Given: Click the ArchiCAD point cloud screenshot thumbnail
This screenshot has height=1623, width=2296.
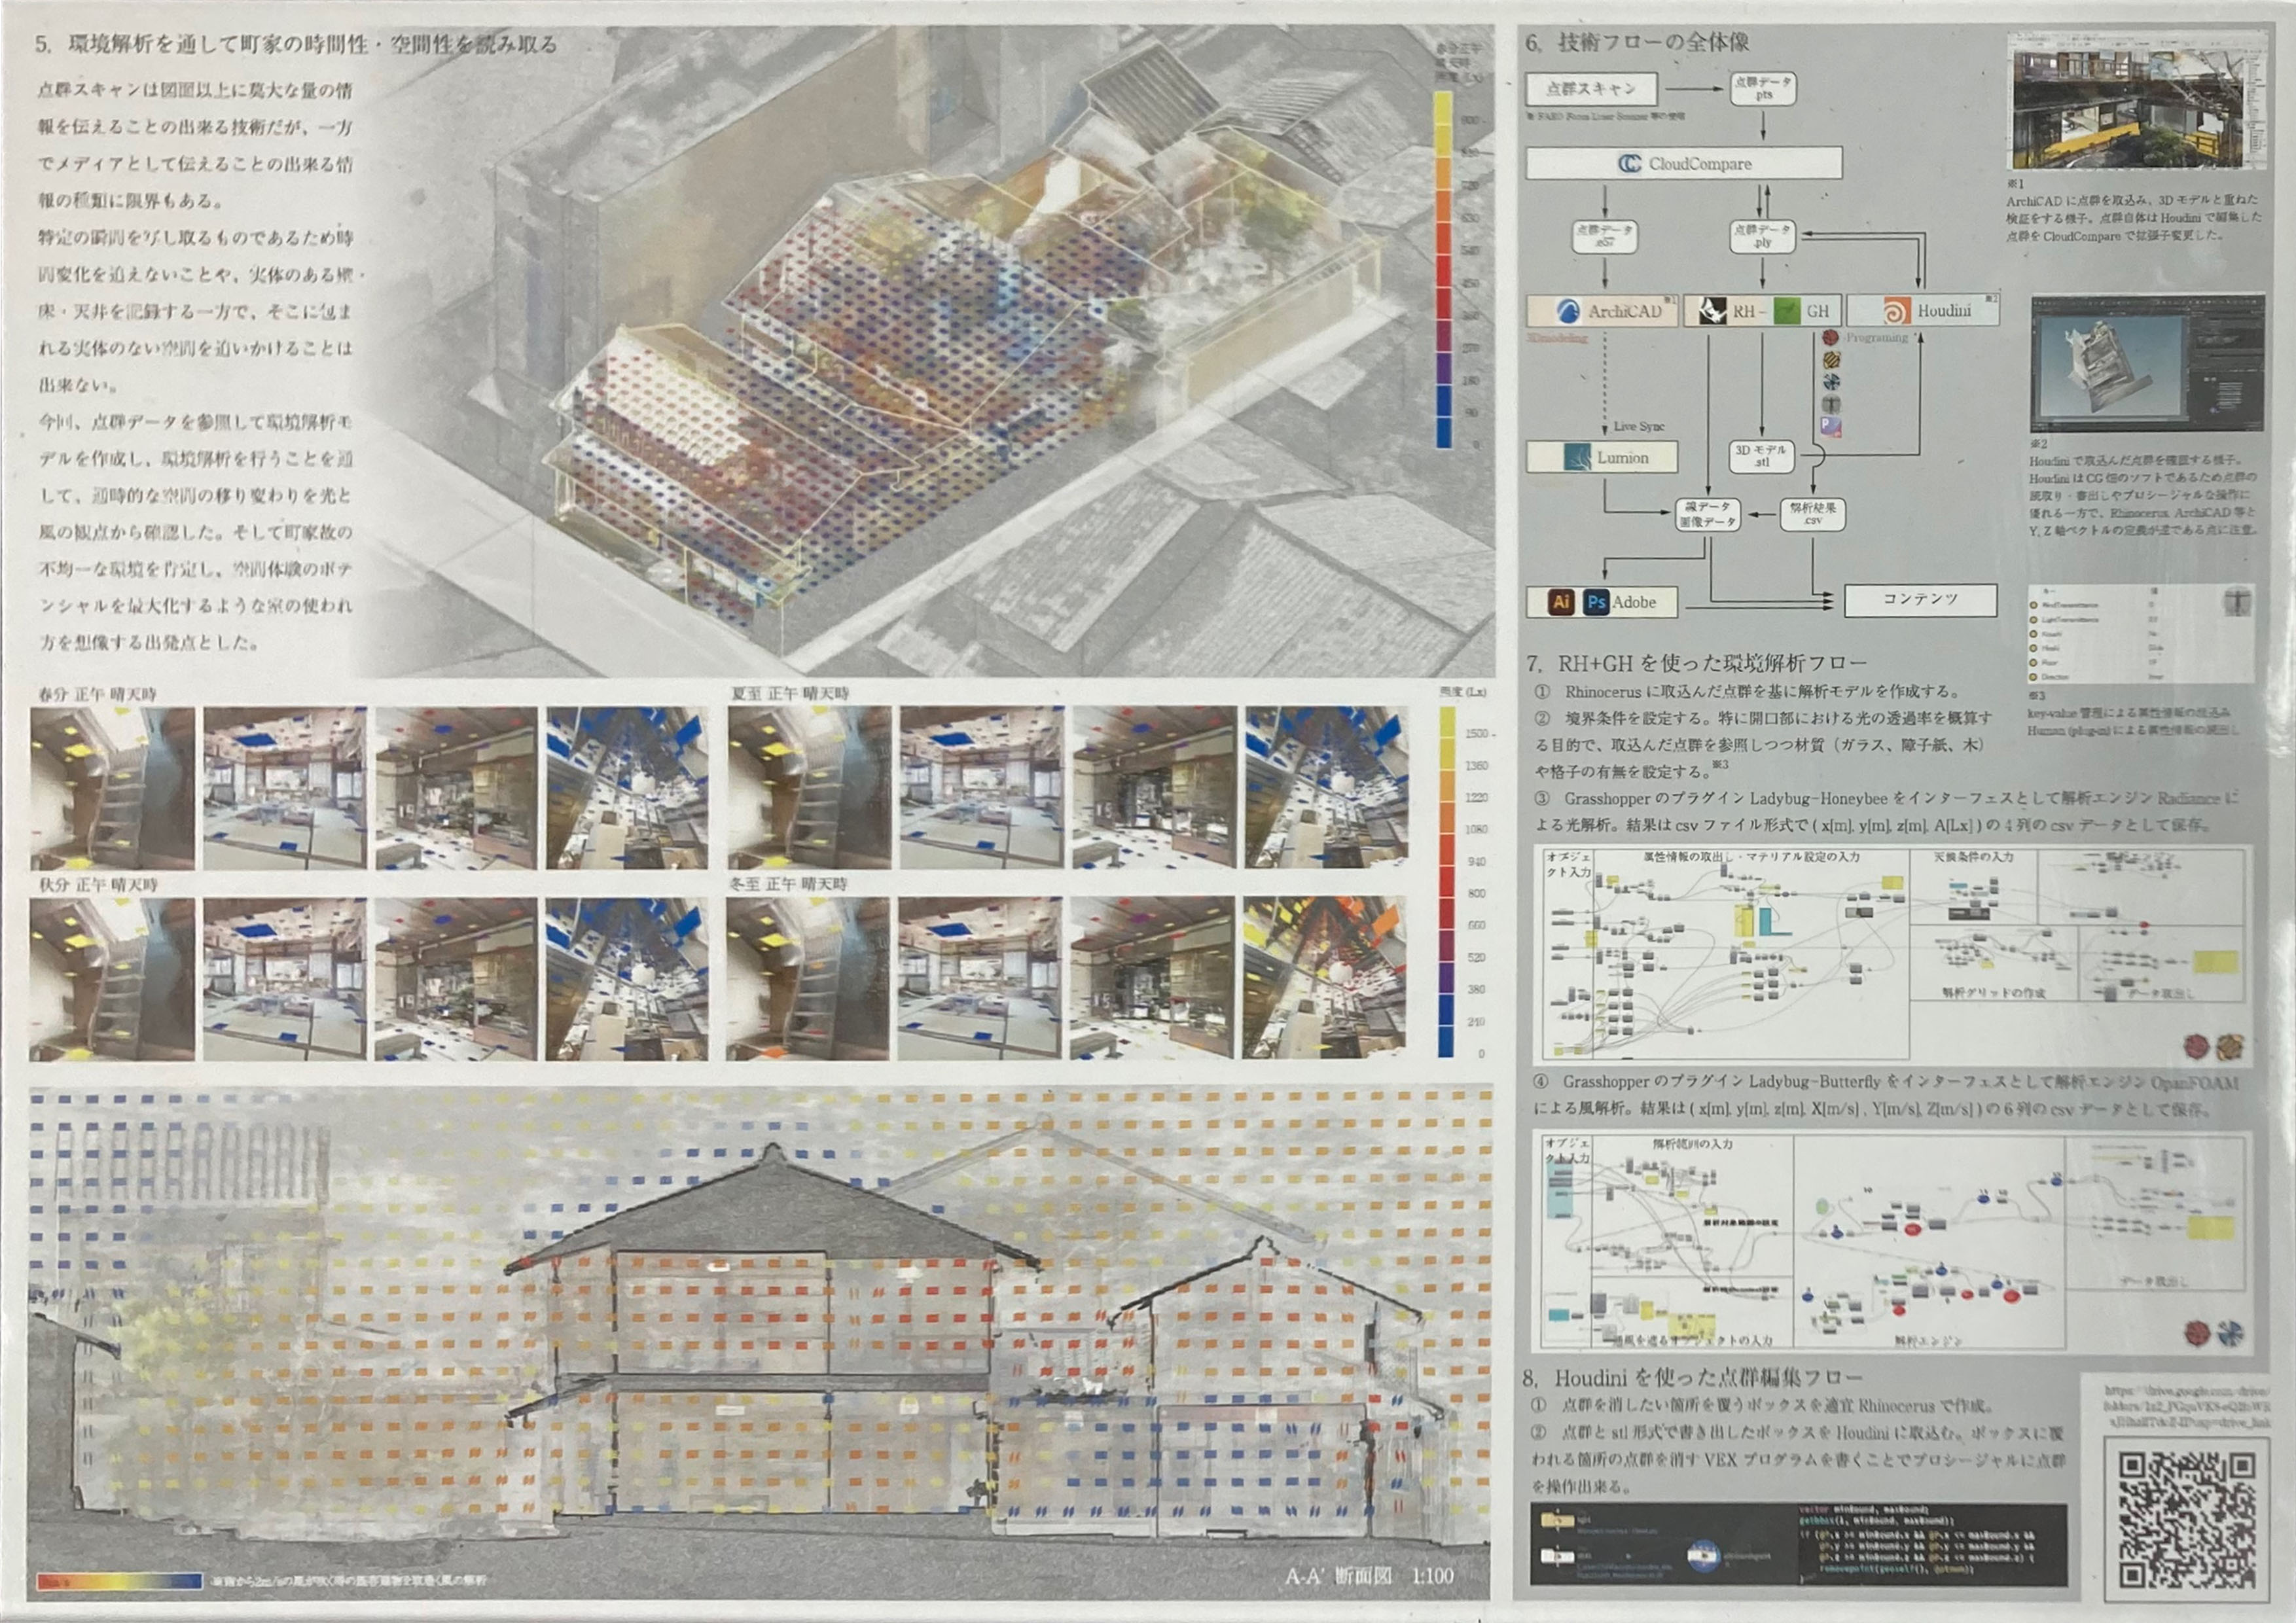Looking at the screenshot, I should [x=2137, y=100].
